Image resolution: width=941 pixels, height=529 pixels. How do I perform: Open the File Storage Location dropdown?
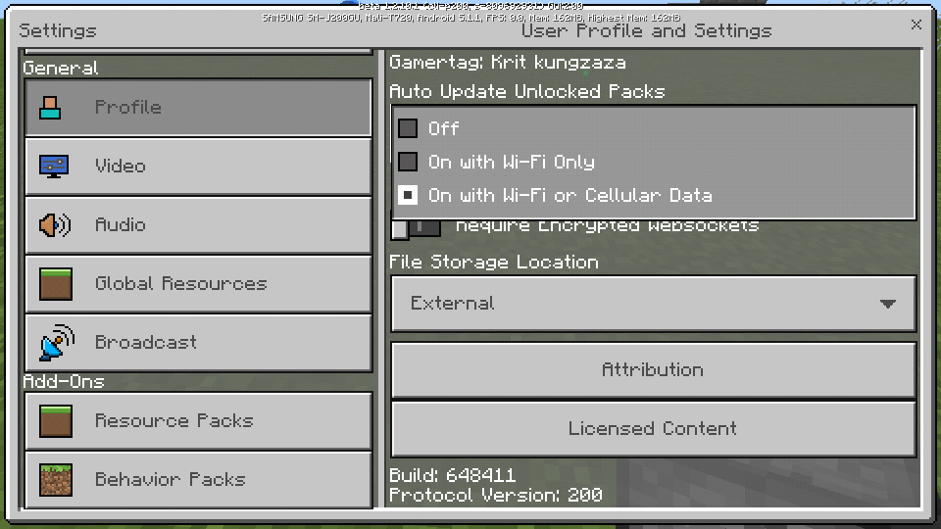pyautogui.click(x=654, y=304)
